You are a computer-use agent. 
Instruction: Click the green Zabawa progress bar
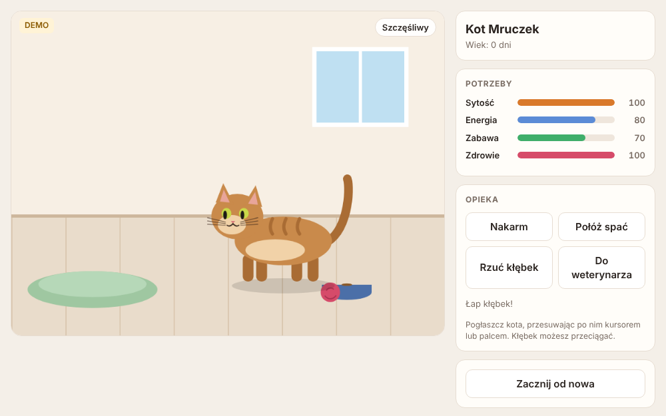pyautogui.click(x=565, y=138)
